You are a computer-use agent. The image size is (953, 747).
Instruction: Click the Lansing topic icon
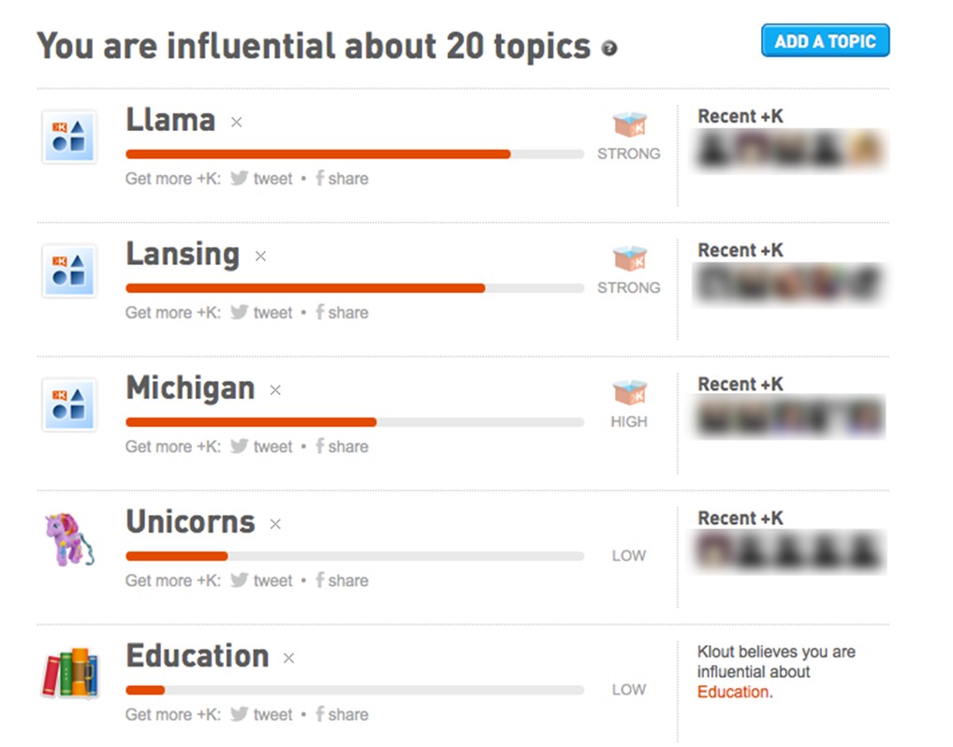69,271
